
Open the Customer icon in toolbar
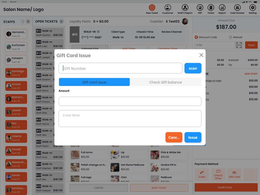(168, 9)
